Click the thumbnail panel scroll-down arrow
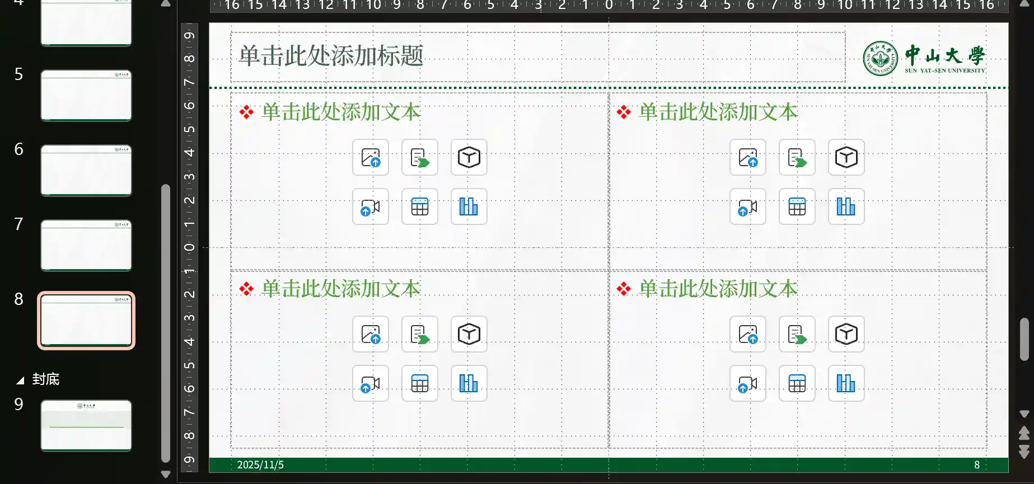Screen dimensions: 1034x484 (x=166, y=474)
